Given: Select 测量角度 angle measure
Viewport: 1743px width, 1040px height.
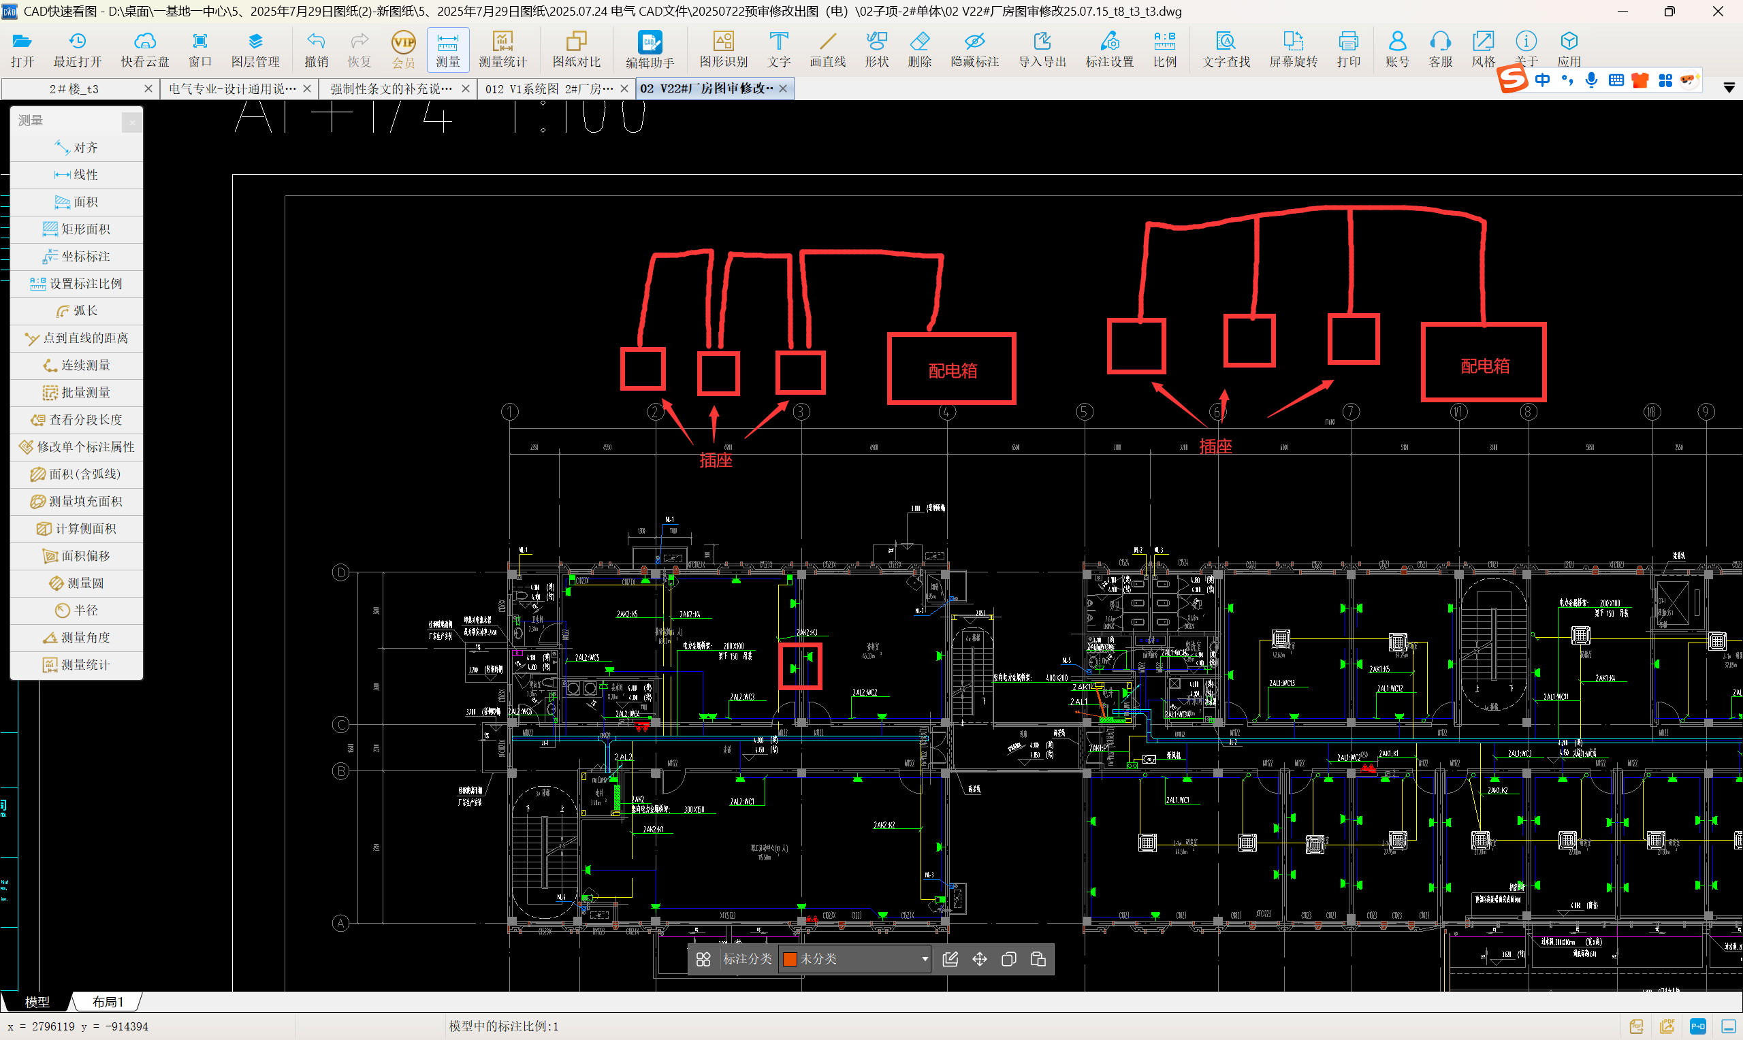Looking at the screenshot, I should click(76, 638).
